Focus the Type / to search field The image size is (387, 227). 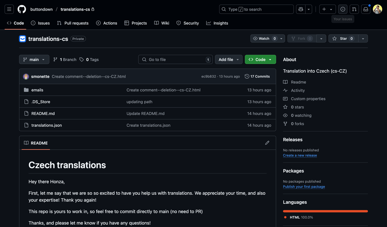(256, 9)
